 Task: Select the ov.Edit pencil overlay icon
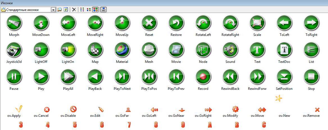101,110
